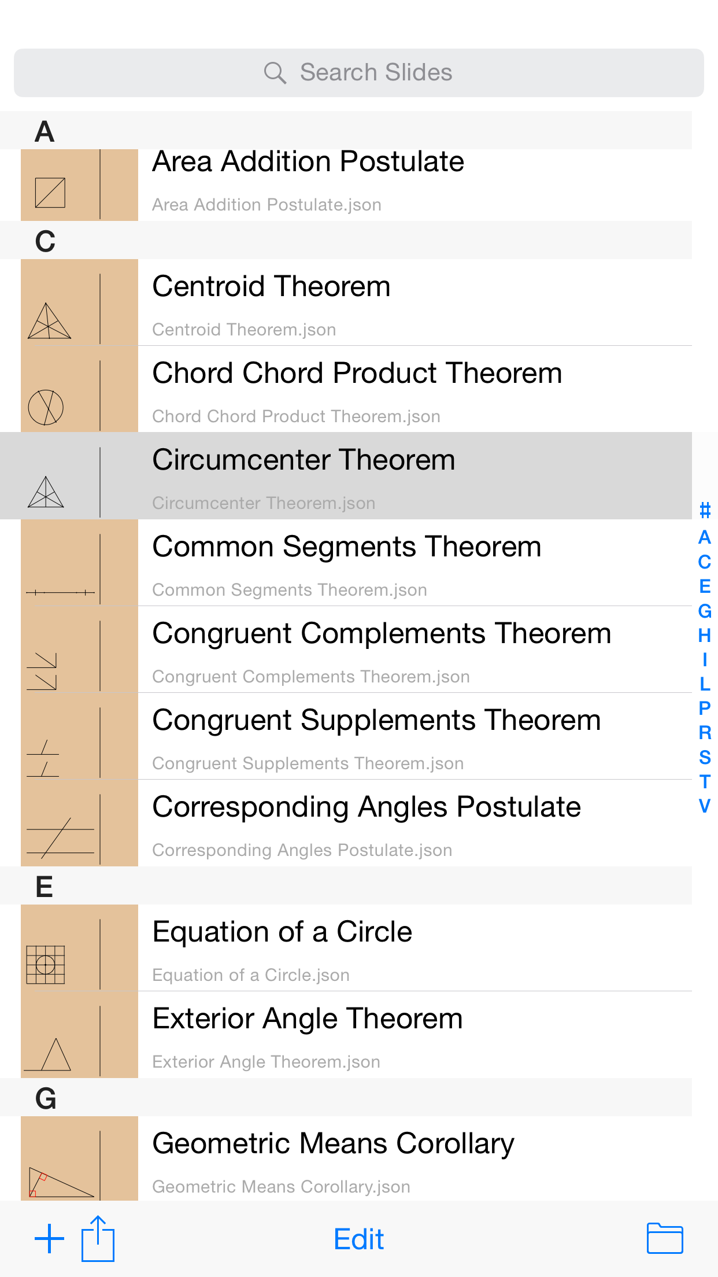Image resolution: width=718 pixels, height=1277 pixels.
Task: Tap the # symbol in index
Action: (704, 511)
